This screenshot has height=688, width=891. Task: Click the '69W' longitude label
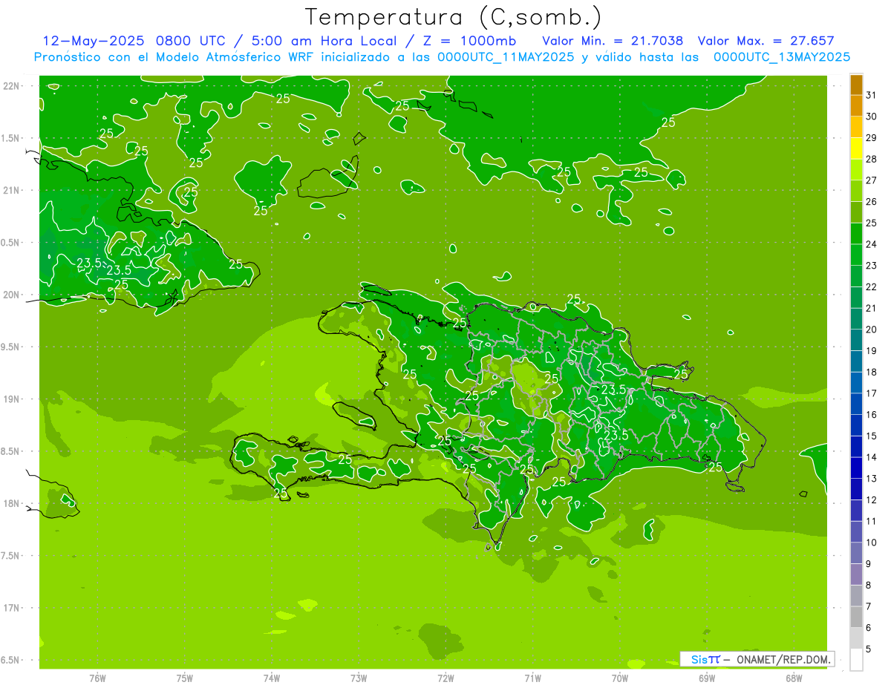coord(707,678)
